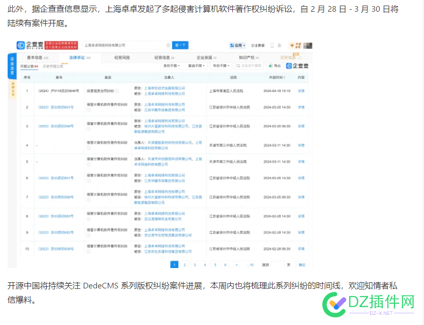The image size is (424, 325).
Task: Open the 详情 link in row 9
Action: 301,232
